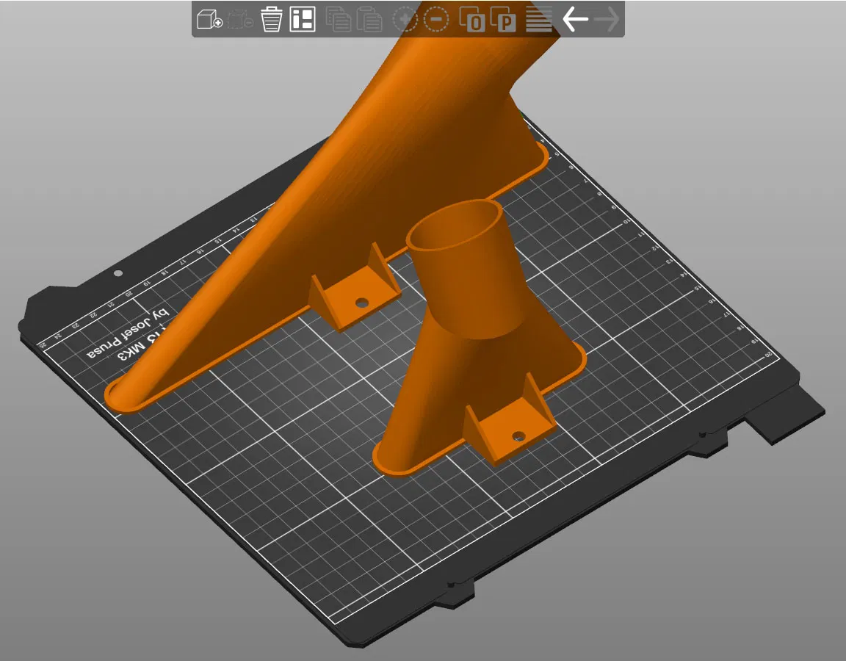Click the Remove instance minus icon

pyautogui.click(x=436, y=19)
